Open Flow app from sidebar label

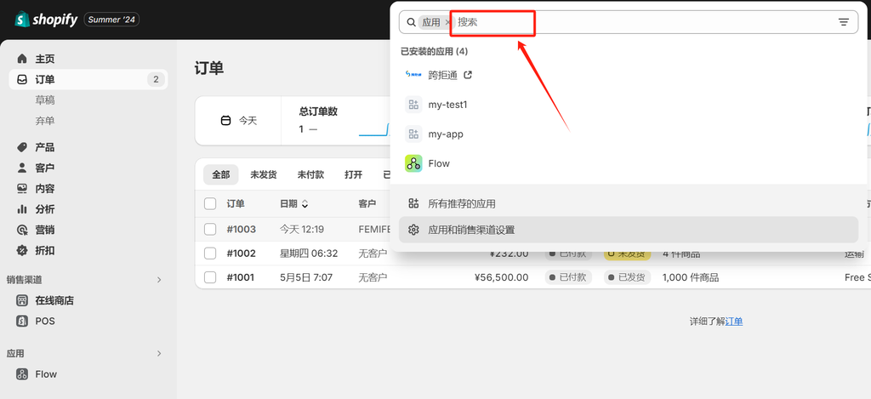pyautogui.click(x=46, y=374)
